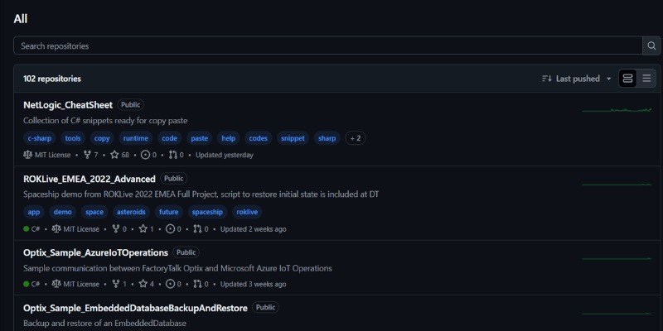Click fork icon for NetLogic_CheatSheet
The height and width of the screenshot is (331, 663).
(x=88, y=155)
